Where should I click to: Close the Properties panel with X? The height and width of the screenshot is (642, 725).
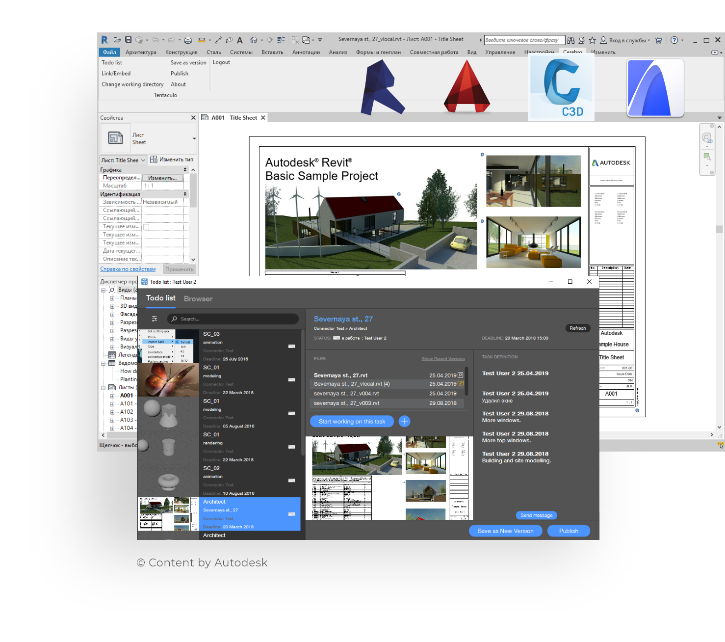[x=193, y=118]
